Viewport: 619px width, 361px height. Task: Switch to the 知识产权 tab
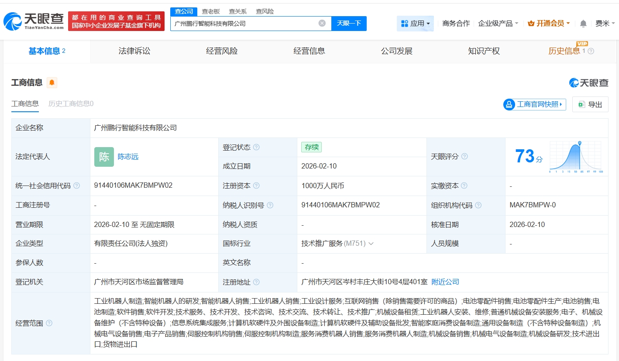(484, 51)
